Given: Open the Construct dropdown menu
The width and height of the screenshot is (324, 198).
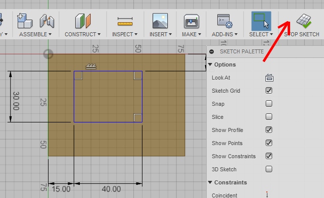Looking at the screenshot, I should (x=83, y=34).
